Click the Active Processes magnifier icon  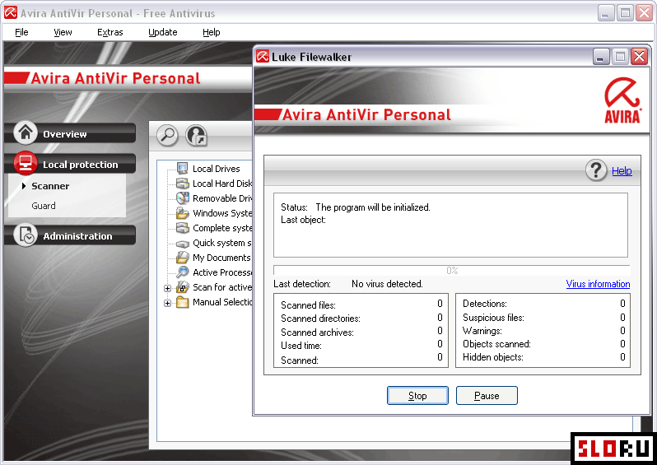(x=182, y=272)
